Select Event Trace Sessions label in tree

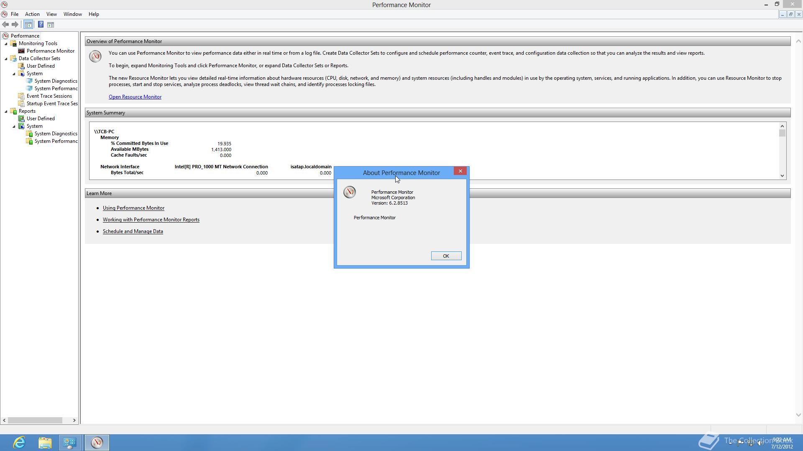(x=49, y=96)
